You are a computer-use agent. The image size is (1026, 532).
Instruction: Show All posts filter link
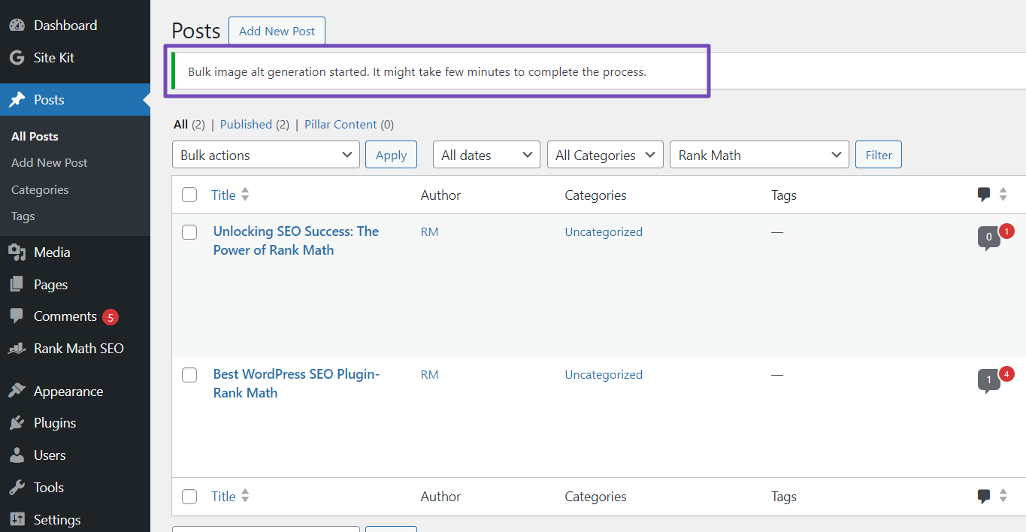(180, 125)
